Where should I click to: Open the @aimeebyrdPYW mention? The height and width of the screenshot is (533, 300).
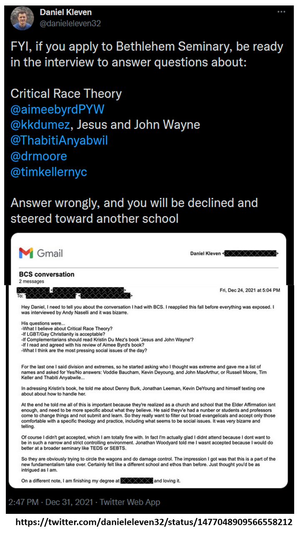(57, 110)
